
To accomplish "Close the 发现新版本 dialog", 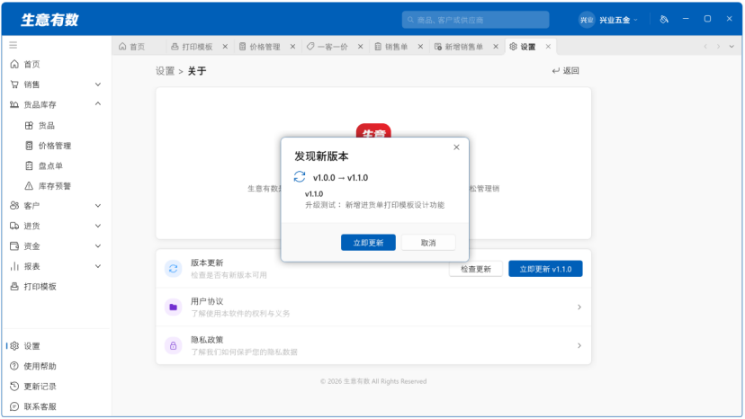I will [x=456, y=147].
